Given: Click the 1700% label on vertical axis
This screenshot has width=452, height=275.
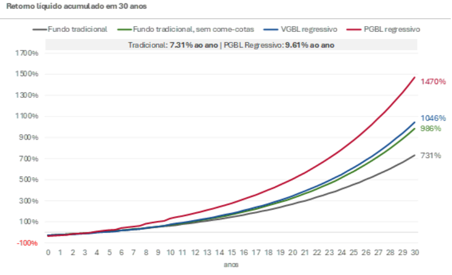Looking at the screenshot, I should point(27,53).
